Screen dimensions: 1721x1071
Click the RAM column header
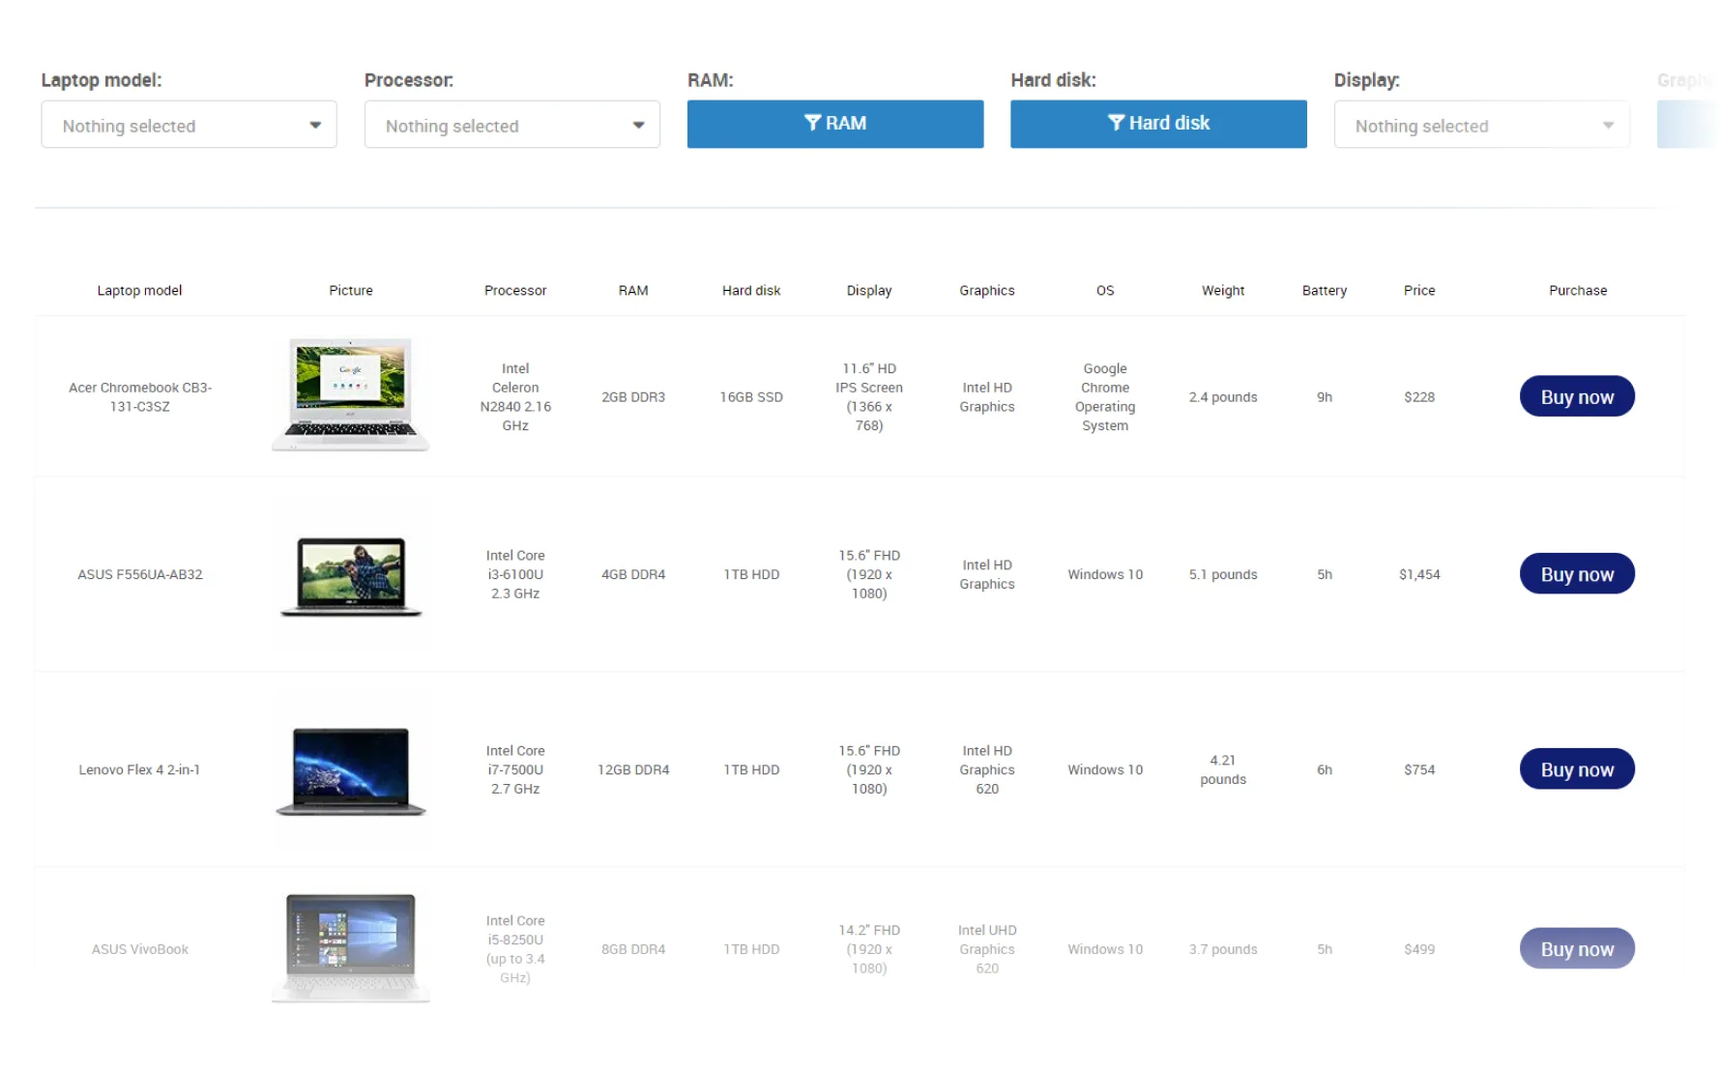point(633,290)
